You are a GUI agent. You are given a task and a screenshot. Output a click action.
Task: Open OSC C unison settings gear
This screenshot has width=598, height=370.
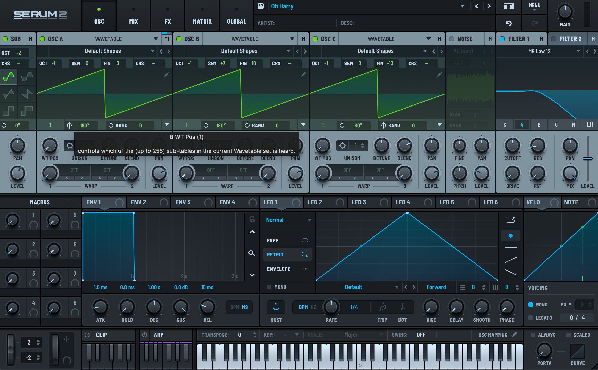[342, 146]
